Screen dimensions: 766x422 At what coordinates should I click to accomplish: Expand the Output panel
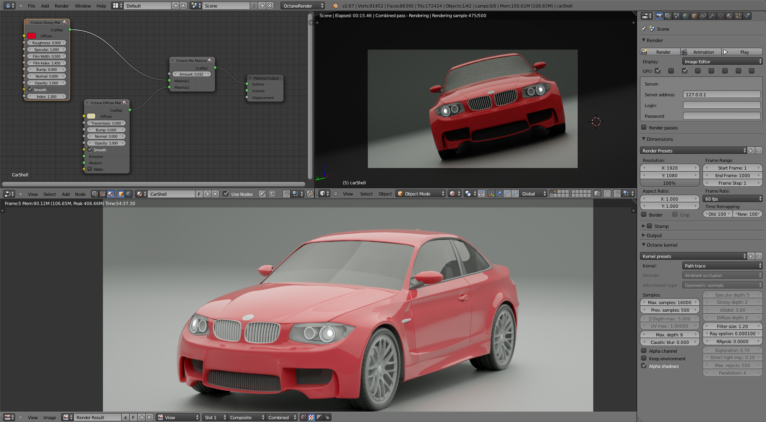click(x=654, y=236)
